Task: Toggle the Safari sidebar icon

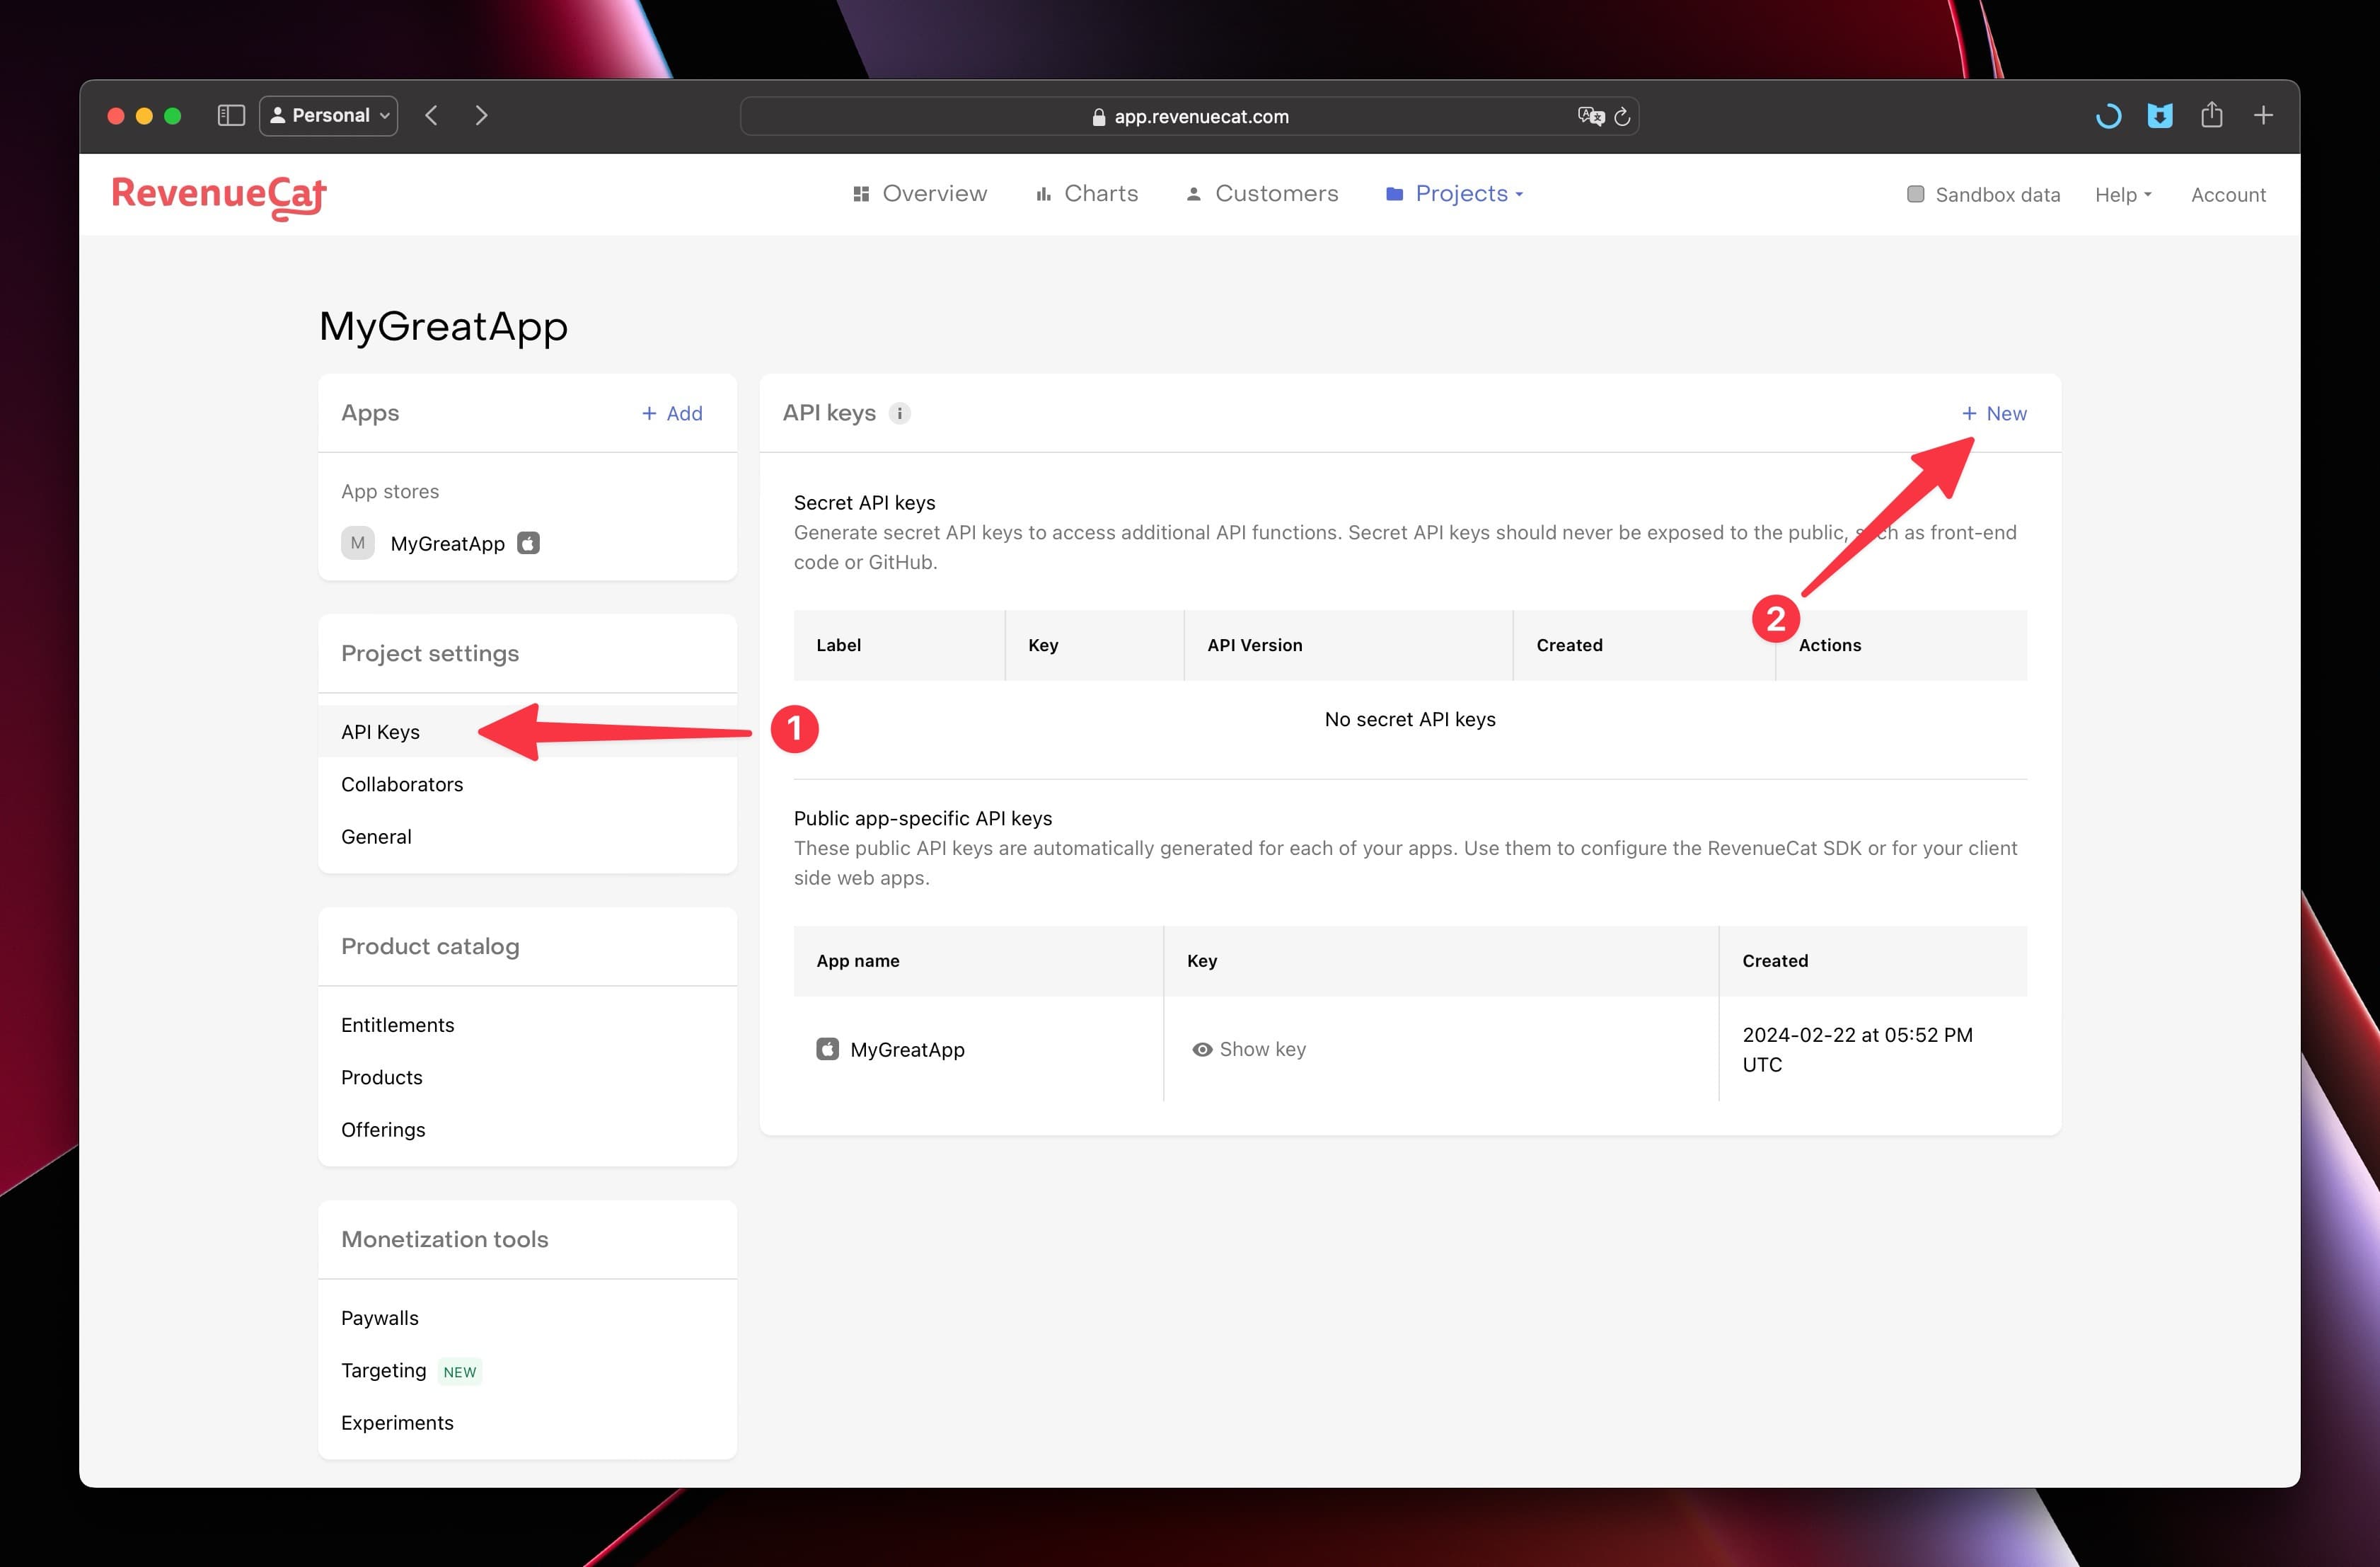Action: (231, 115)
